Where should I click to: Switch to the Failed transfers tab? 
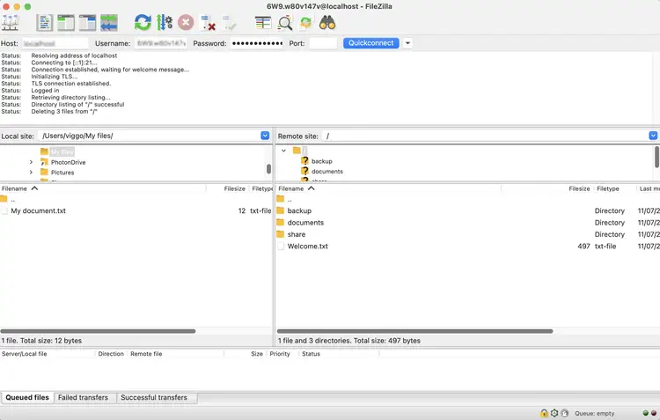click(x=83, y=397)
